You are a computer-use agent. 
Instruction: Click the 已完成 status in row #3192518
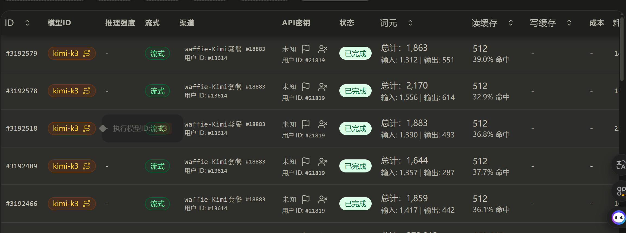(355, 128)
